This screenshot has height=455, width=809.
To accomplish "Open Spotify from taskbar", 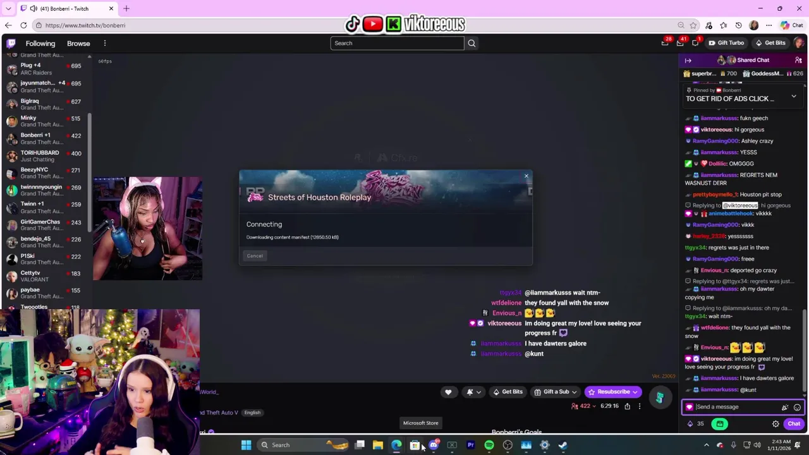I will click(x=489, y=445).
